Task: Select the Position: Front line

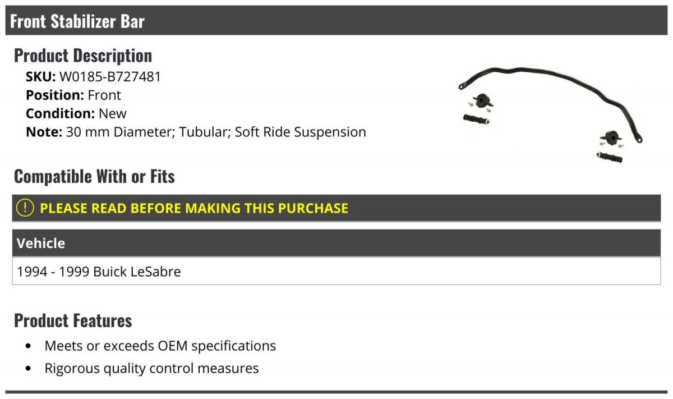Action: point(73,95)
